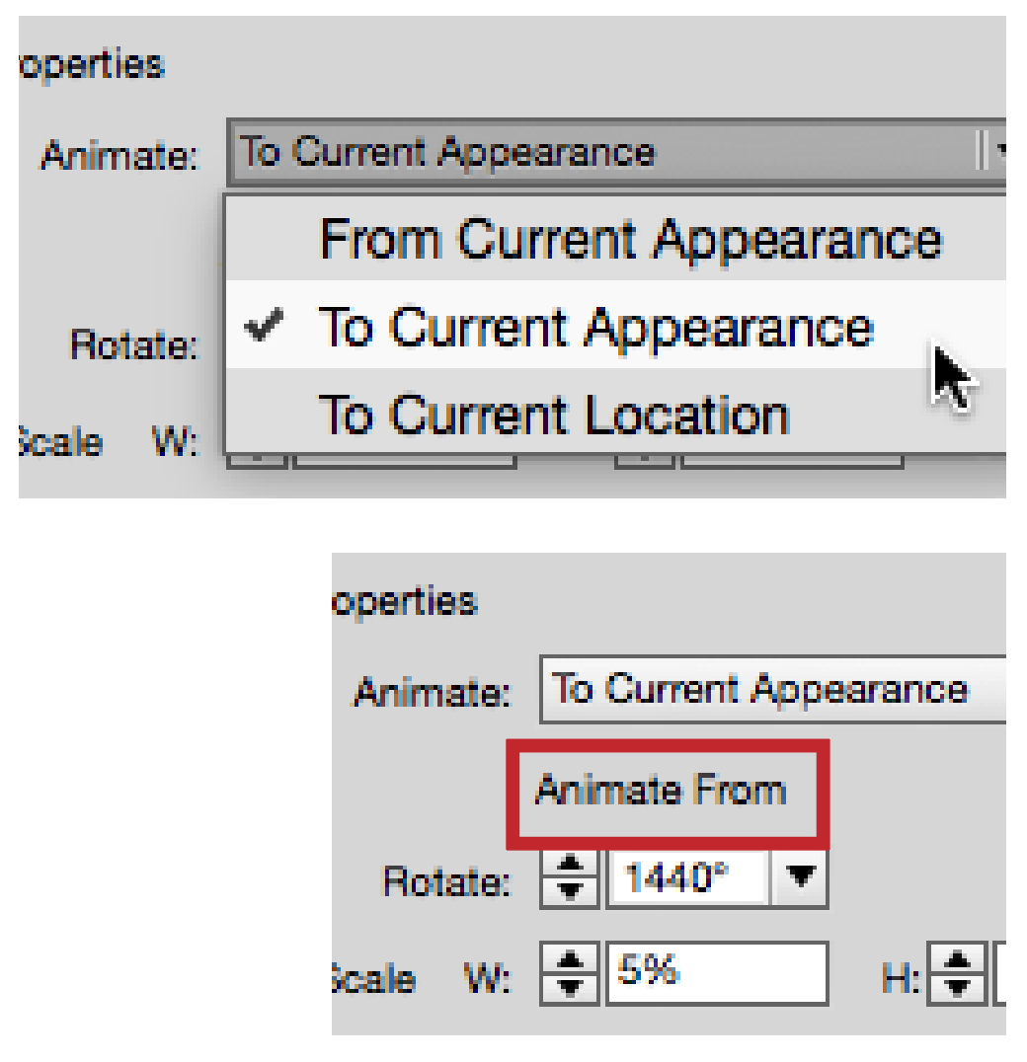Viewport: 1027px width, 1062px height.
Task: Click the Scale W field showing 5%
Action: [716, 972]
